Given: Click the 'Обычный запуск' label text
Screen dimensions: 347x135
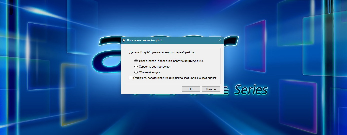Looking at the screenshot, I should 149,72.
